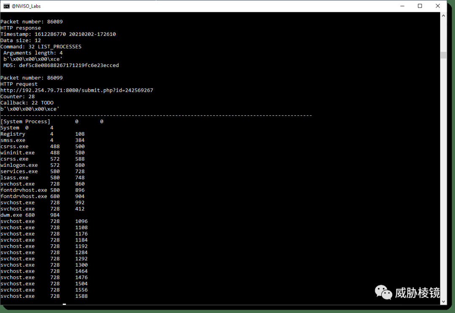Click the 'Arguments length: 4' line

pyautogui.click(x=33, y=53)
